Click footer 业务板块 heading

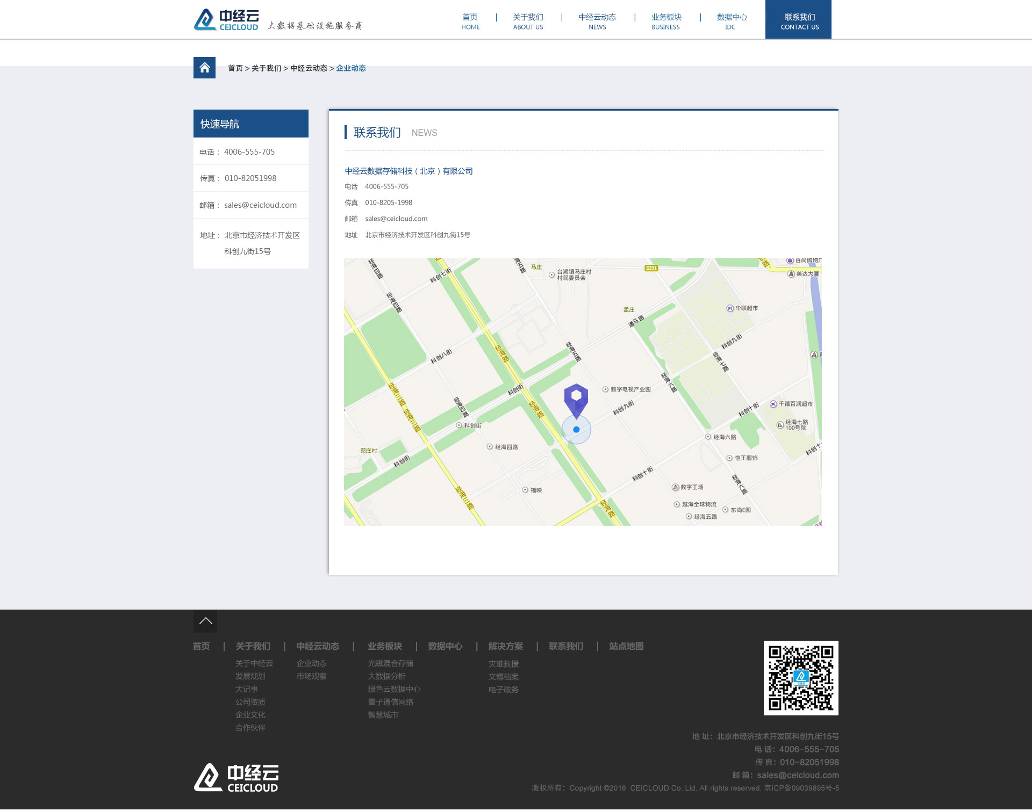pos(385,647)
